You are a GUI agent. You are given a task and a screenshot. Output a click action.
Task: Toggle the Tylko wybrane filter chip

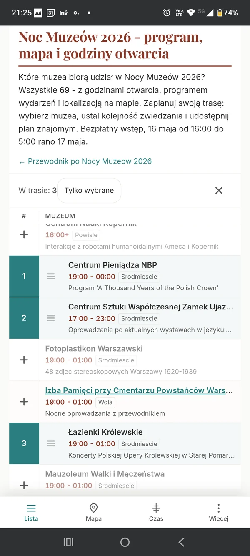(x=89, y=190)
